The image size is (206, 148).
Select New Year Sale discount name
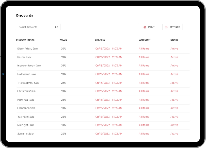[x=26, y=100]
